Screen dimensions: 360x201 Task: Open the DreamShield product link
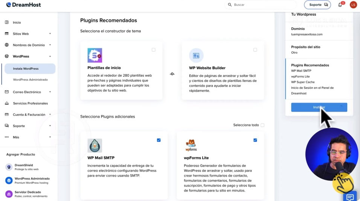pos(26,167)
